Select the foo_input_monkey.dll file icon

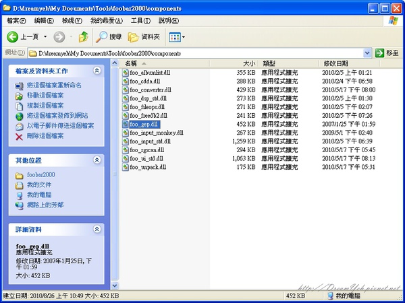[126, 133]
